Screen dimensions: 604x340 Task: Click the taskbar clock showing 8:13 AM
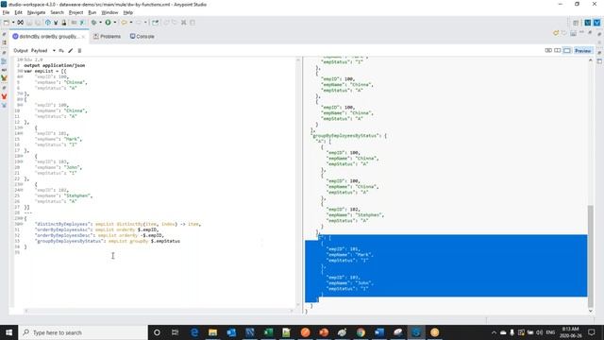(x=571, y=332)
